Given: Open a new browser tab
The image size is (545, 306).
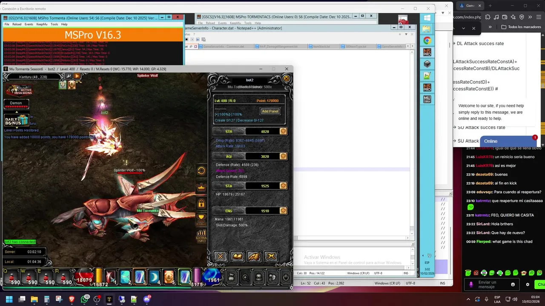Looking at the screenshot, I should click(490, 6).
